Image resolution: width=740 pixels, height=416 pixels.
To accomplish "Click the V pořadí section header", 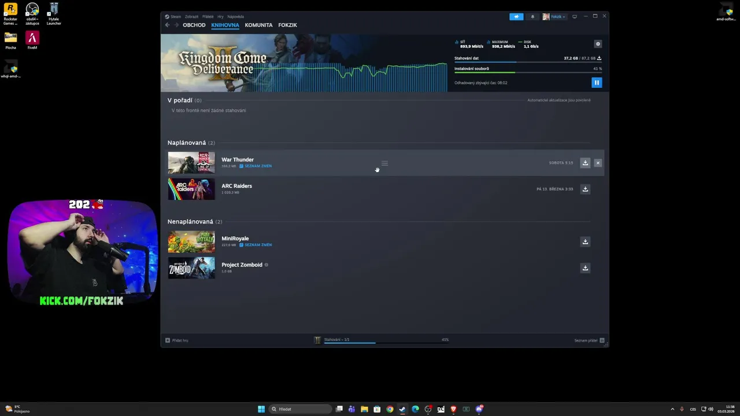I will click(184, 101).
